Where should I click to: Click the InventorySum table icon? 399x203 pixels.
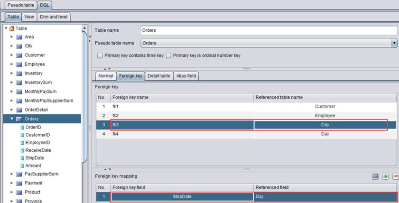(19, 83)
